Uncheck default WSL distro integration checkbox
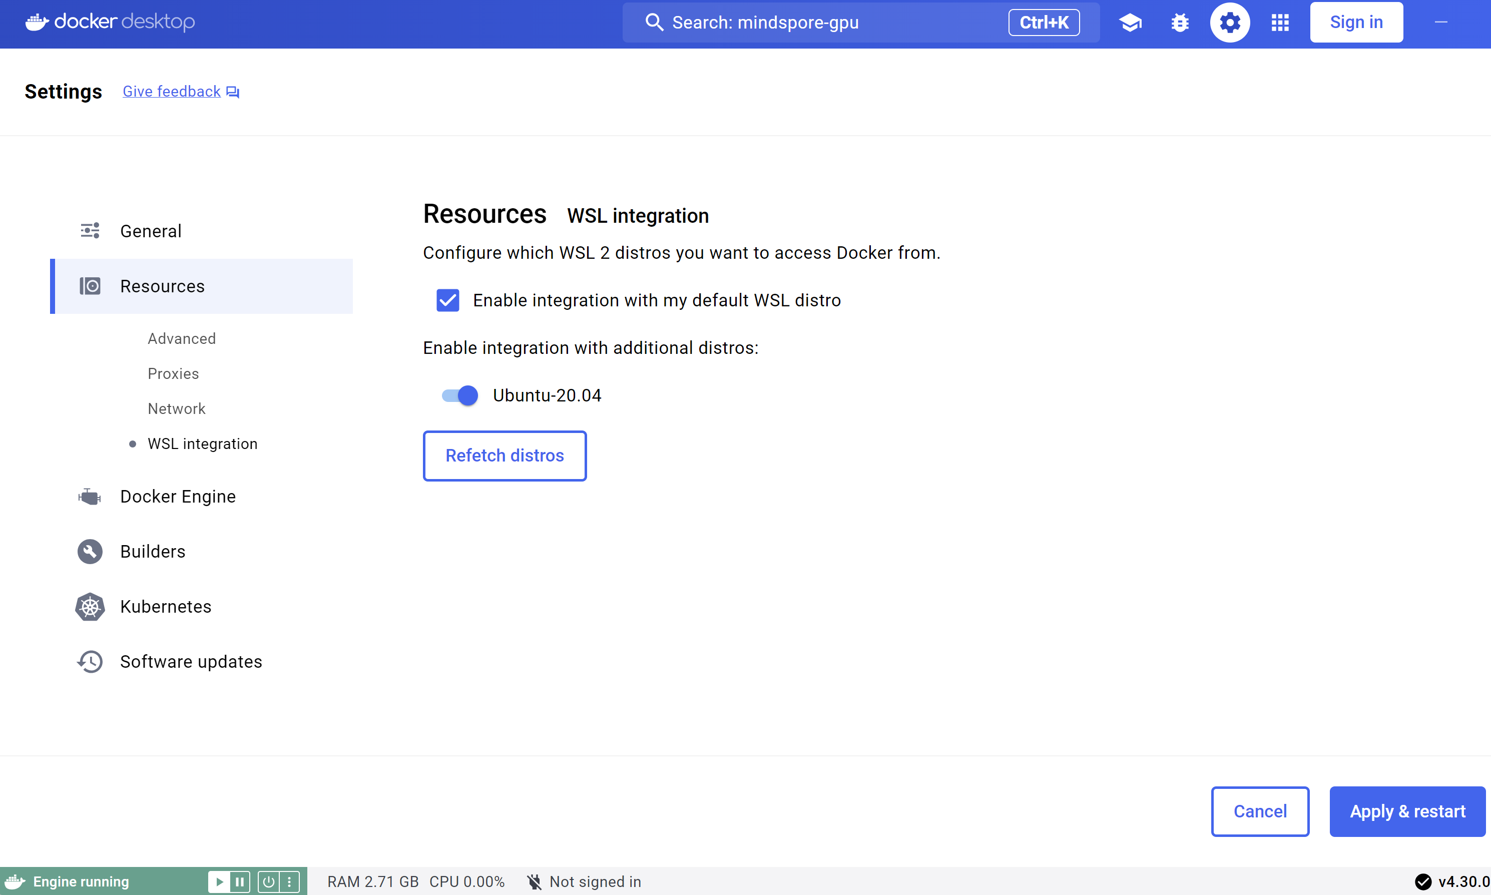 [x=448, y=300]
